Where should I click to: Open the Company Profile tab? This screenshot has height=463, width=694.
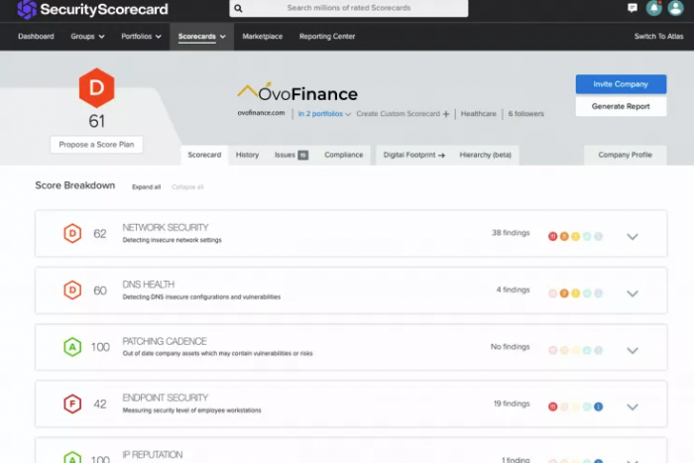click(625, 155)
